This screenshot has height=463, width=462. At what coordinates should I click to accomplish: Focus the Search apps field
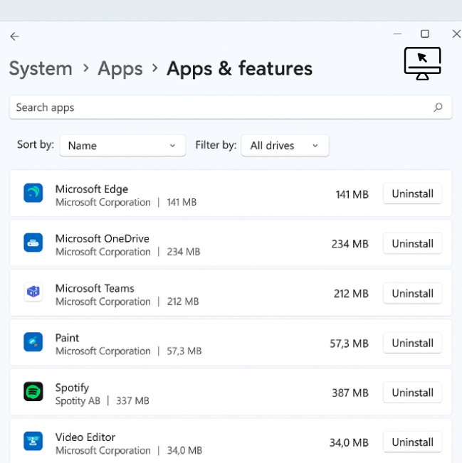tap(231, 107)
